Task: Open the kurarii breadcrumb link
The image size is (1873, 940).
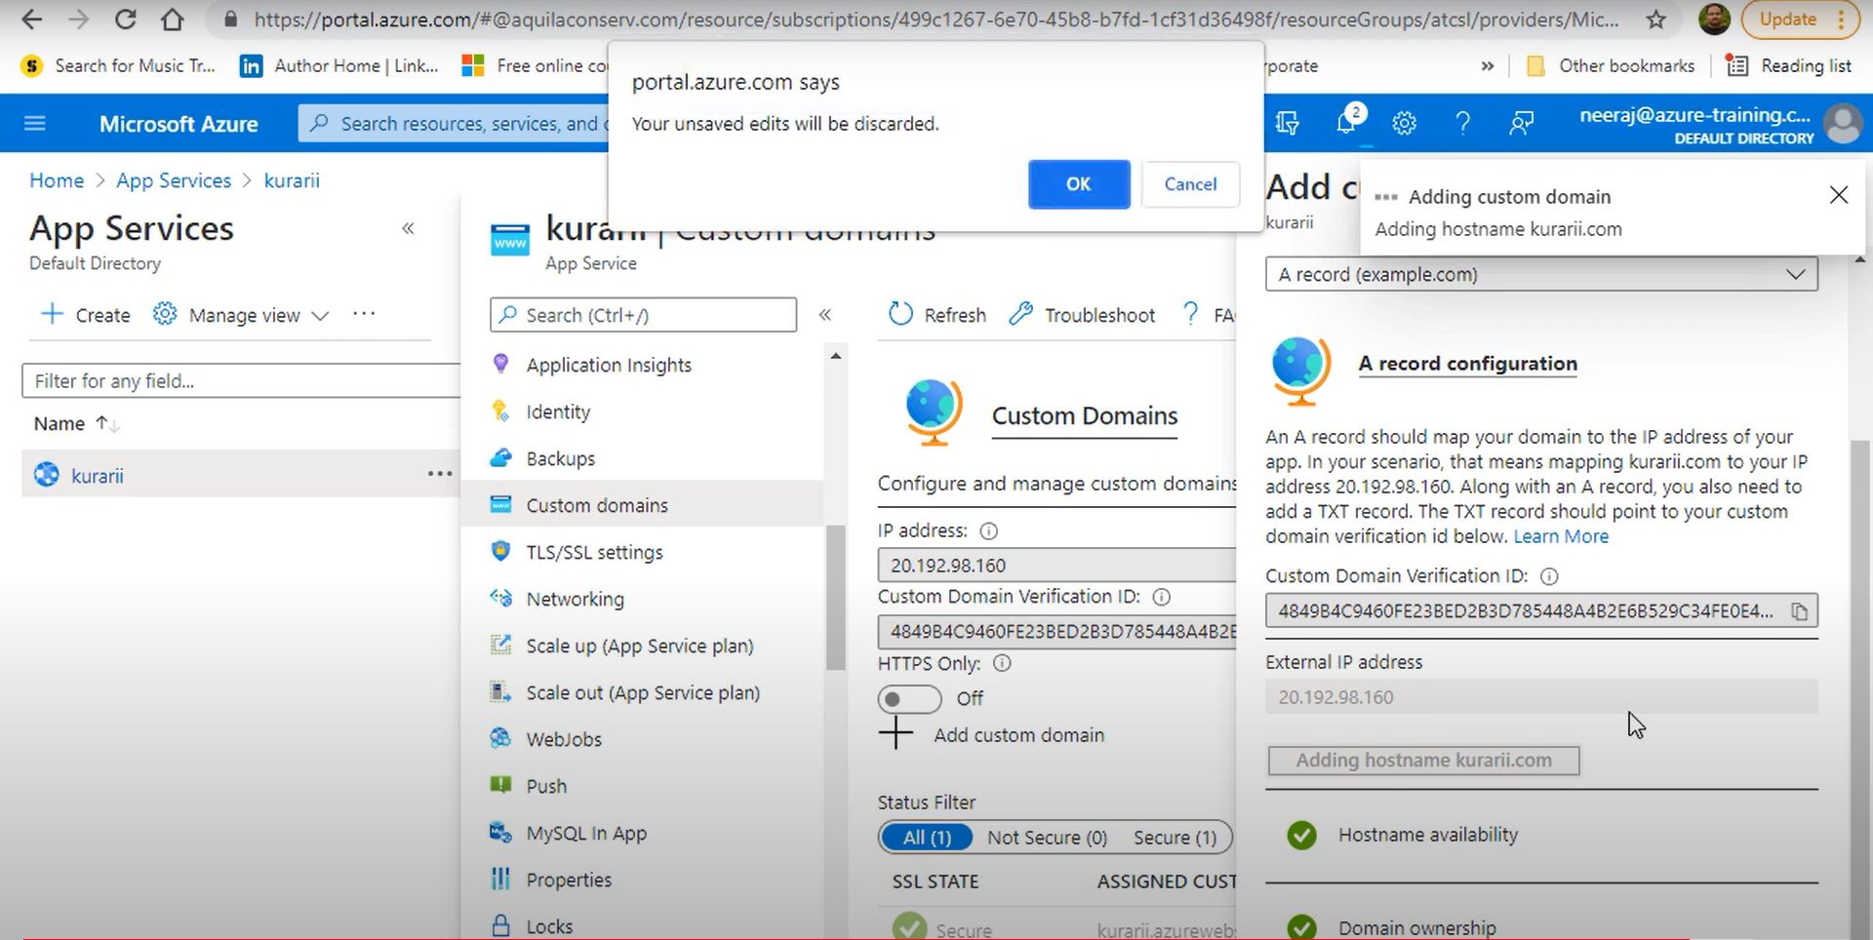Action: pyautogui.click(x=292, y=180)
